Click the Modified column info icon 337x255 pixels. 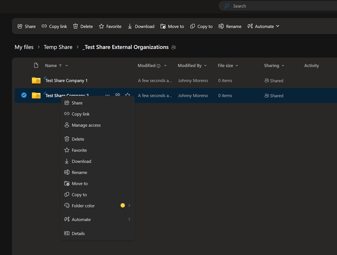coord(158,66)
